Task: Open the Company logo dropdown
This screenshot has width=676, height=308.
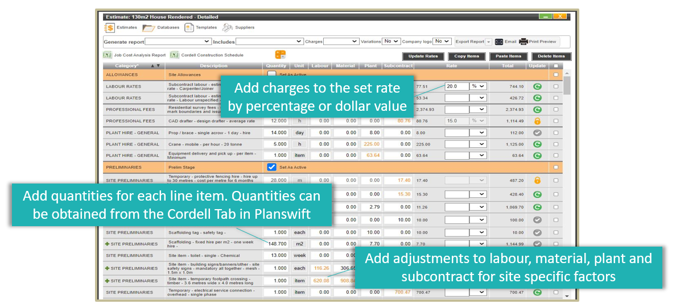Action: [x=442, y=42]
